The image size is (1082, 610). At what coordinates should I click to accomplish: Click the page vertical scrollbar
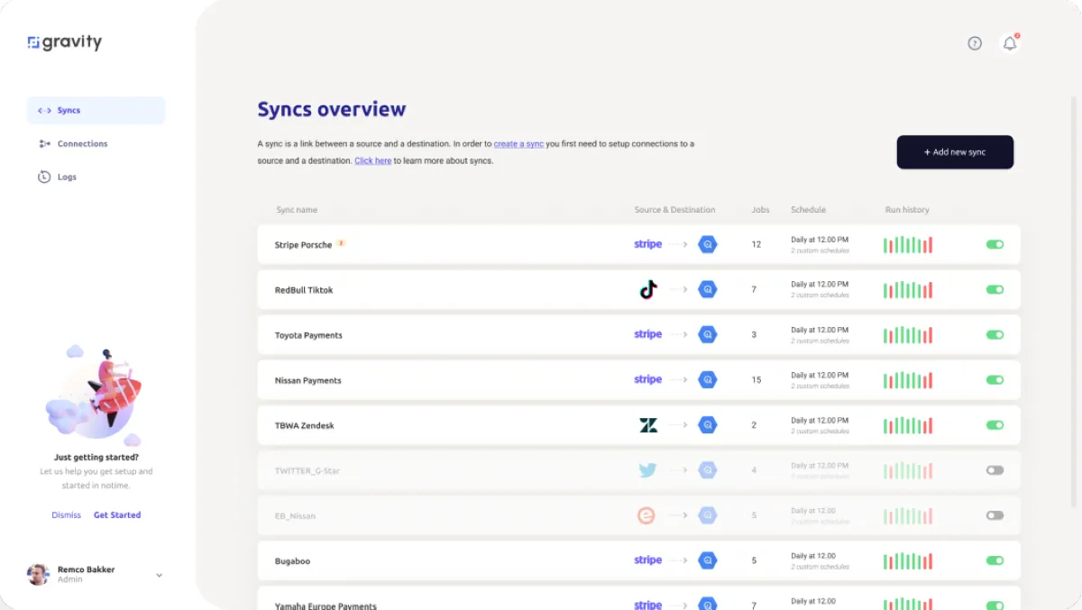(x=1073, y=302)
